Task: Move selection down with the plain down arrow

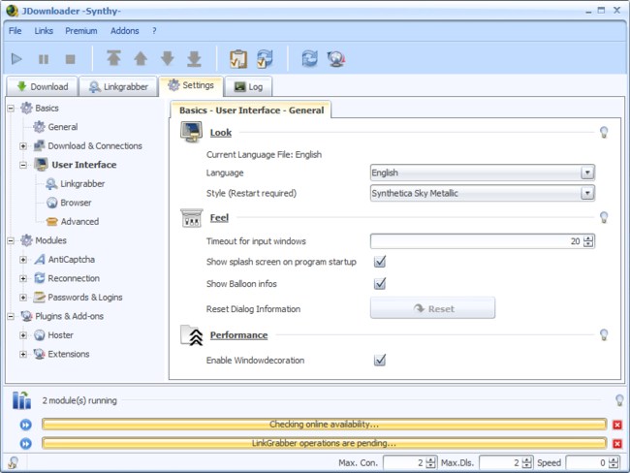Action: tap(167, 59)
